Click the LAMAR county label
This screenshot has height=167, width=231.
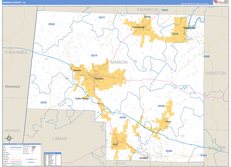tap(60, 138)
